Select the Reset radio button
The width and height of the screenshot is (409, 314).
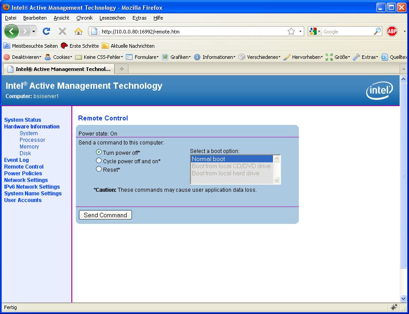(99, 169)
